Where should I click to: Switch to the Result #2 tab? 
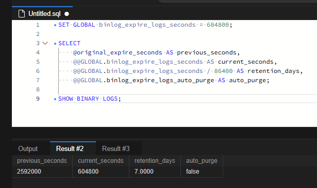tap(70, 149)
